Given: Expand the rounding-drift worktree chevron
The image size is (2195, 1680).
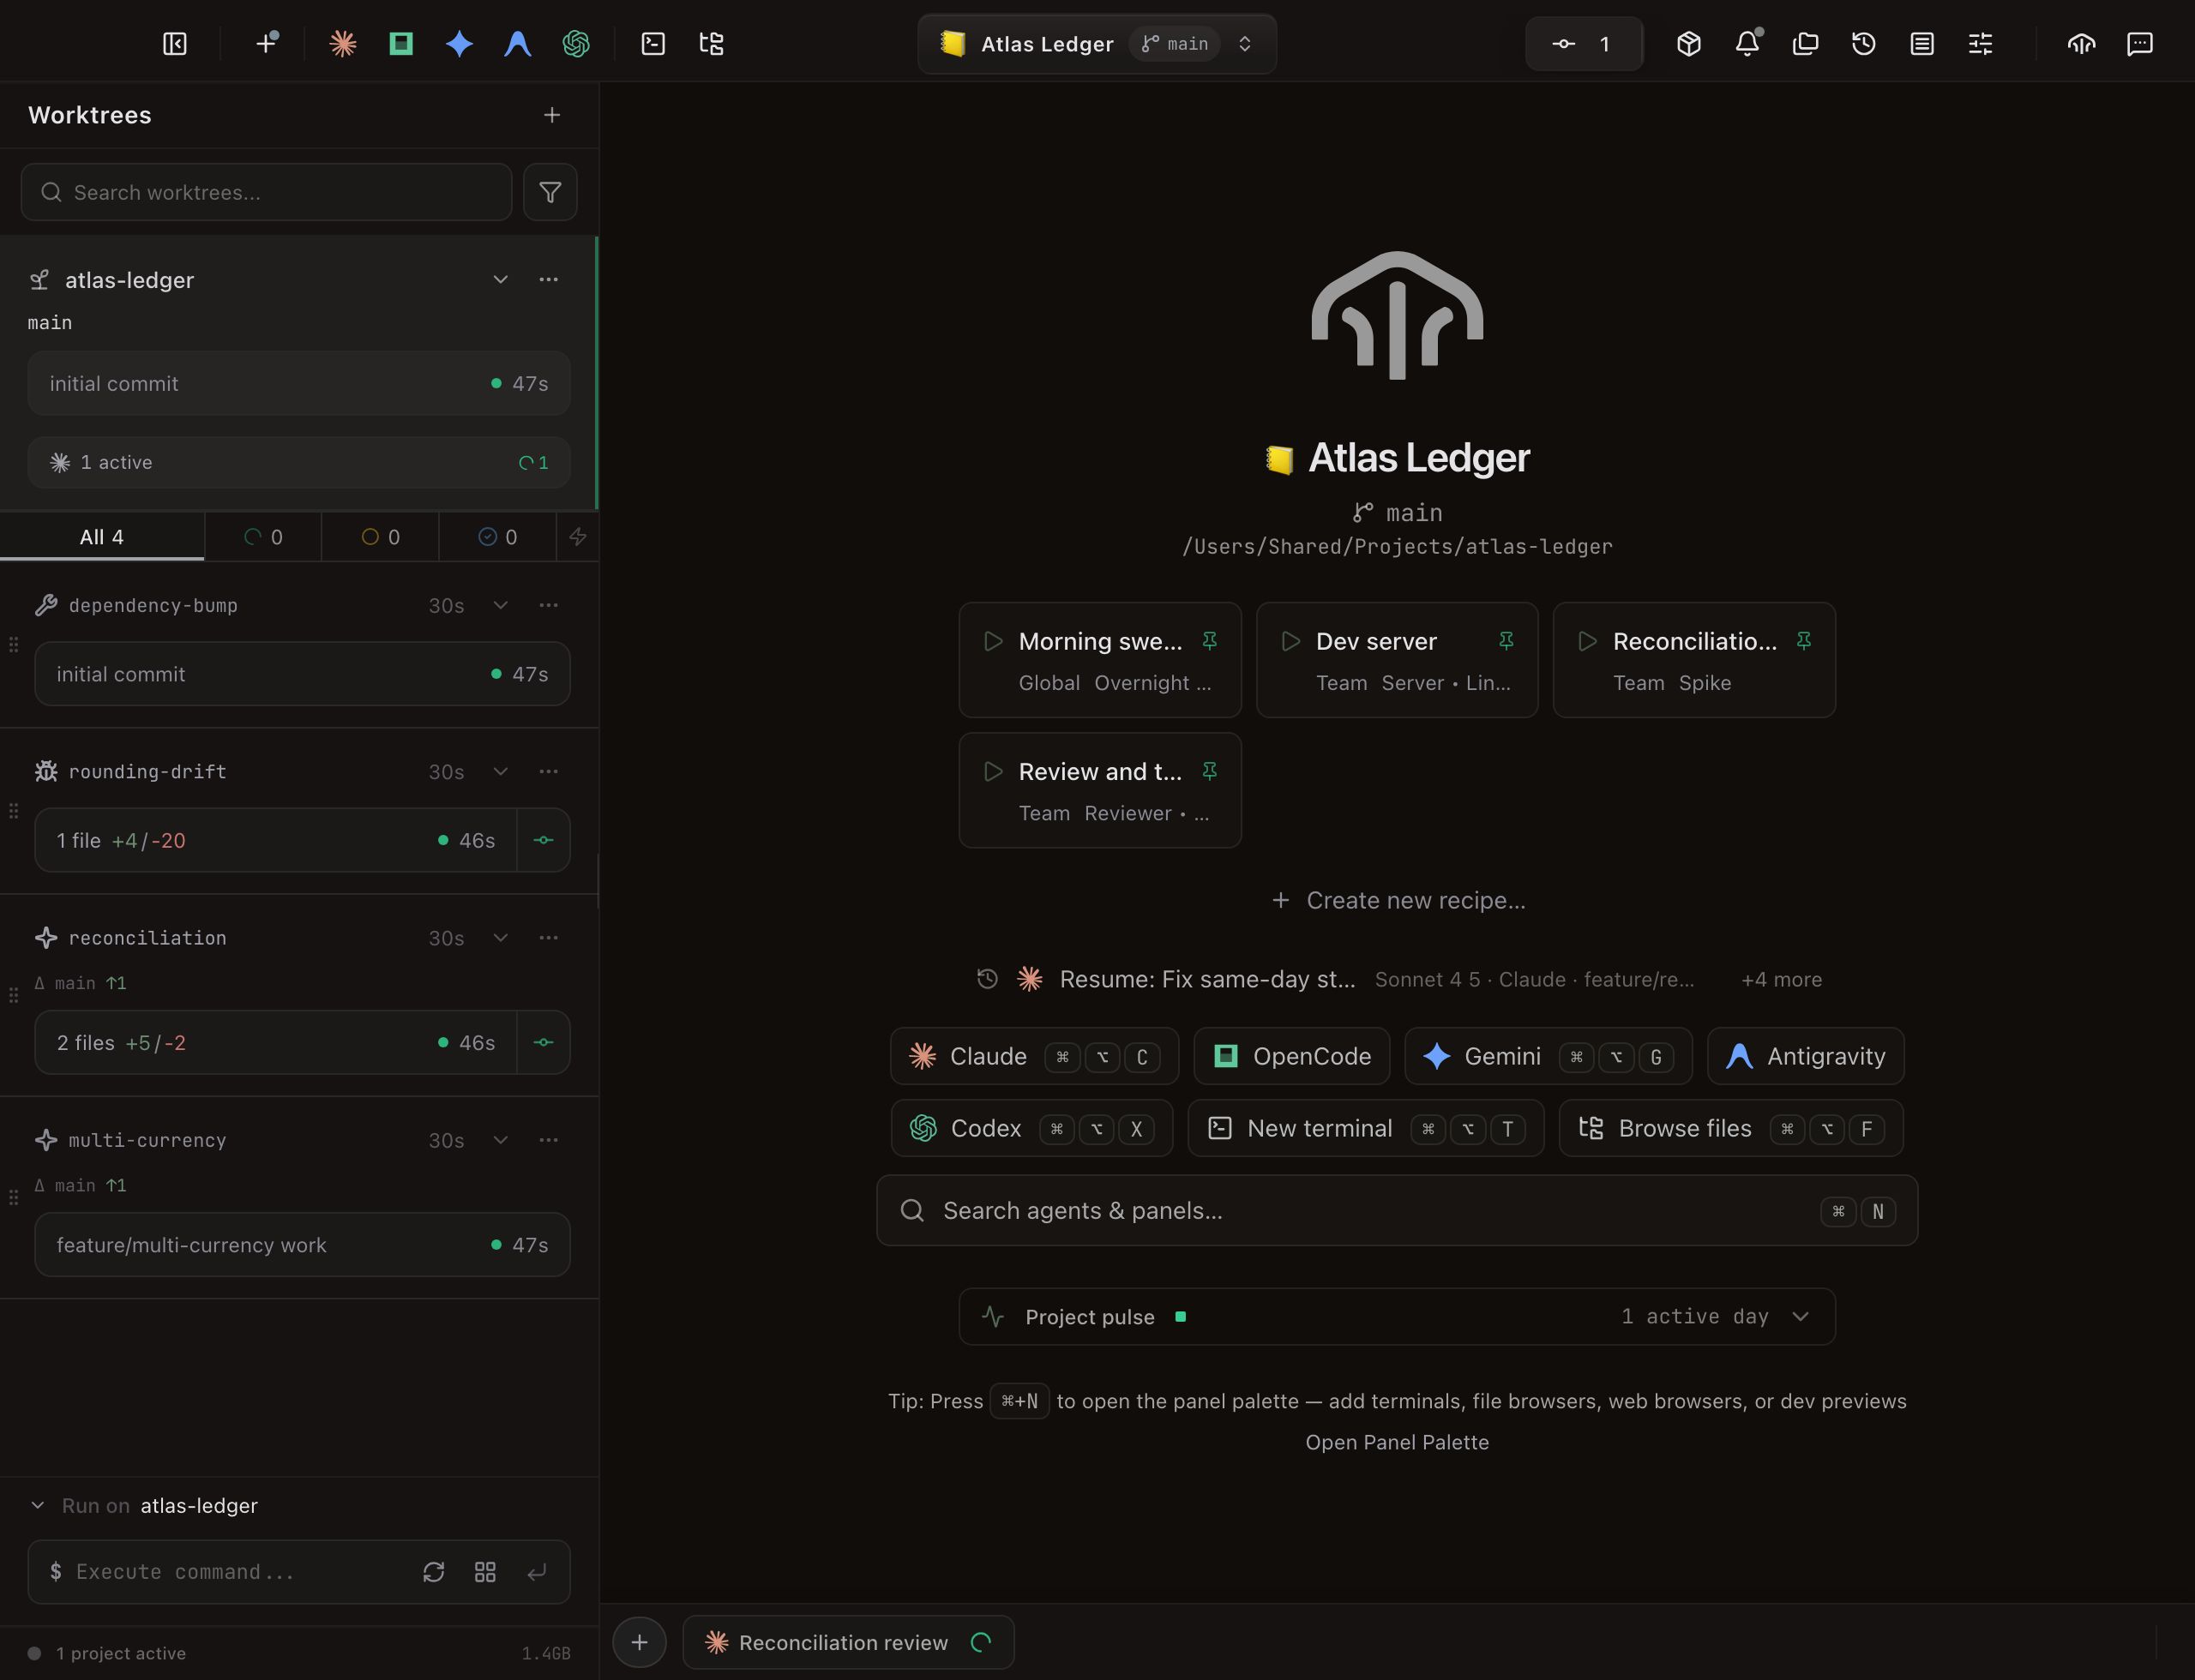Looking at the screenshot, I should 500,771.
